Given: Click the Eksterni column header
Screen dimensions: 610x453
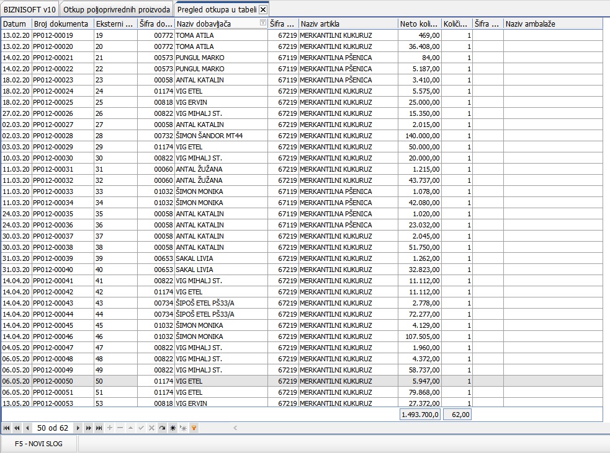Looking at the screenshot, I should coord(115,24).
